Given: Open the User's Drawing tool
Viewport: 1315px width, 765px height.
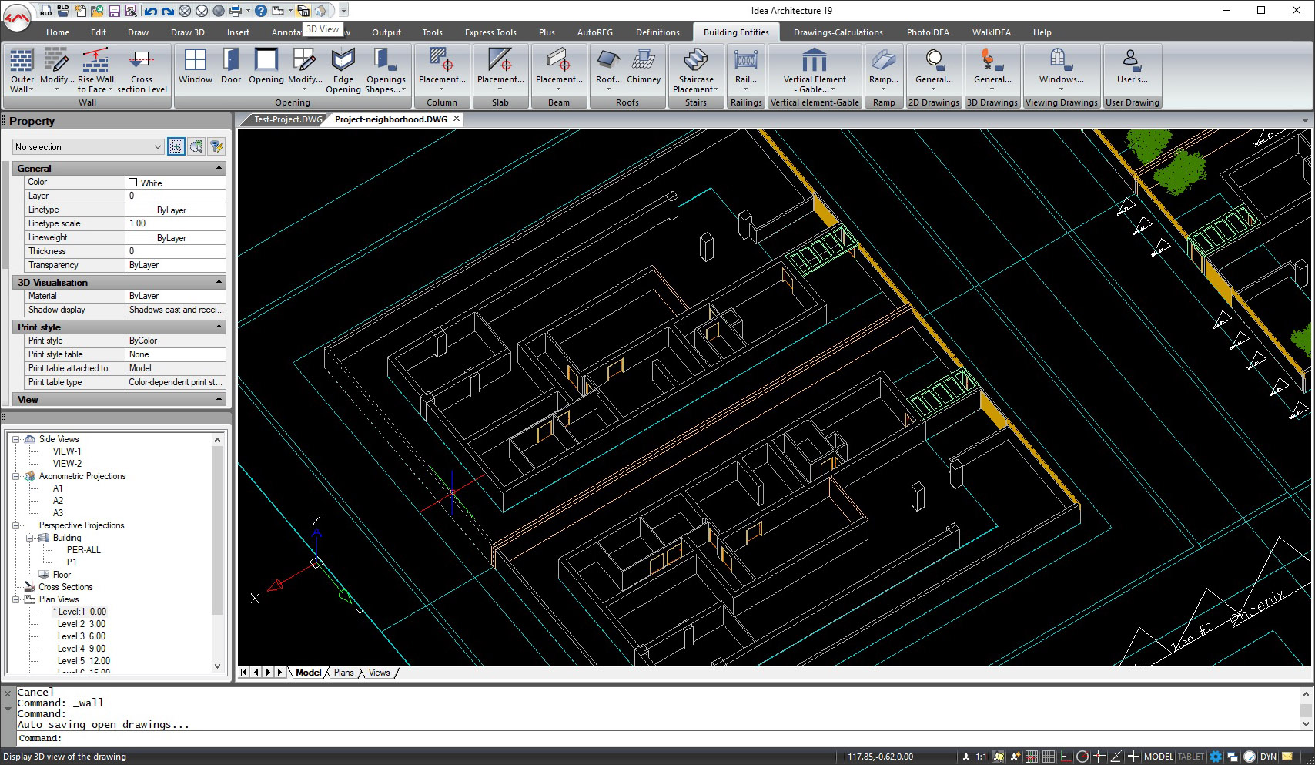Looking at the screenshot, I should [1132, 66].
